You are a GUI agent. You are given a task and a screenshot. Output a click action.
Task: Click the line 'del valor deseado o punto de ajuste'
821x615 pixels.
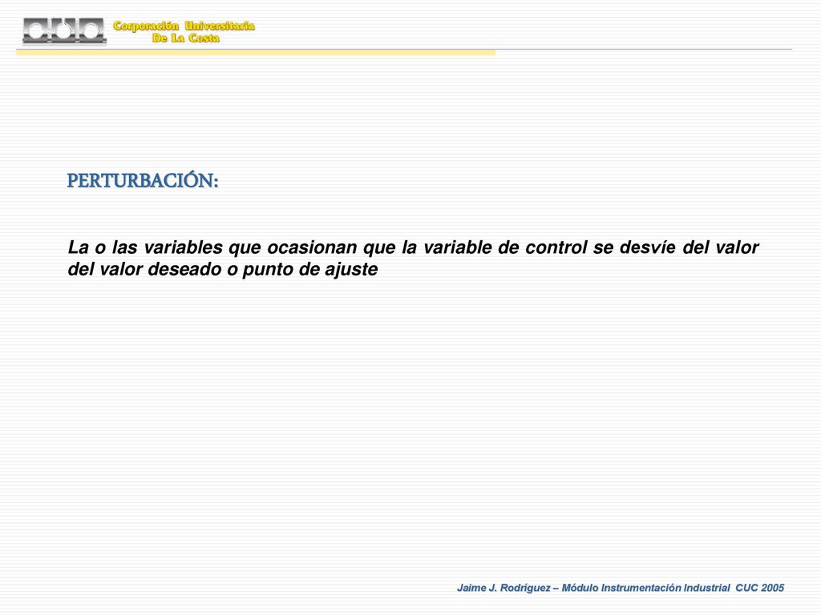(223, 269)
